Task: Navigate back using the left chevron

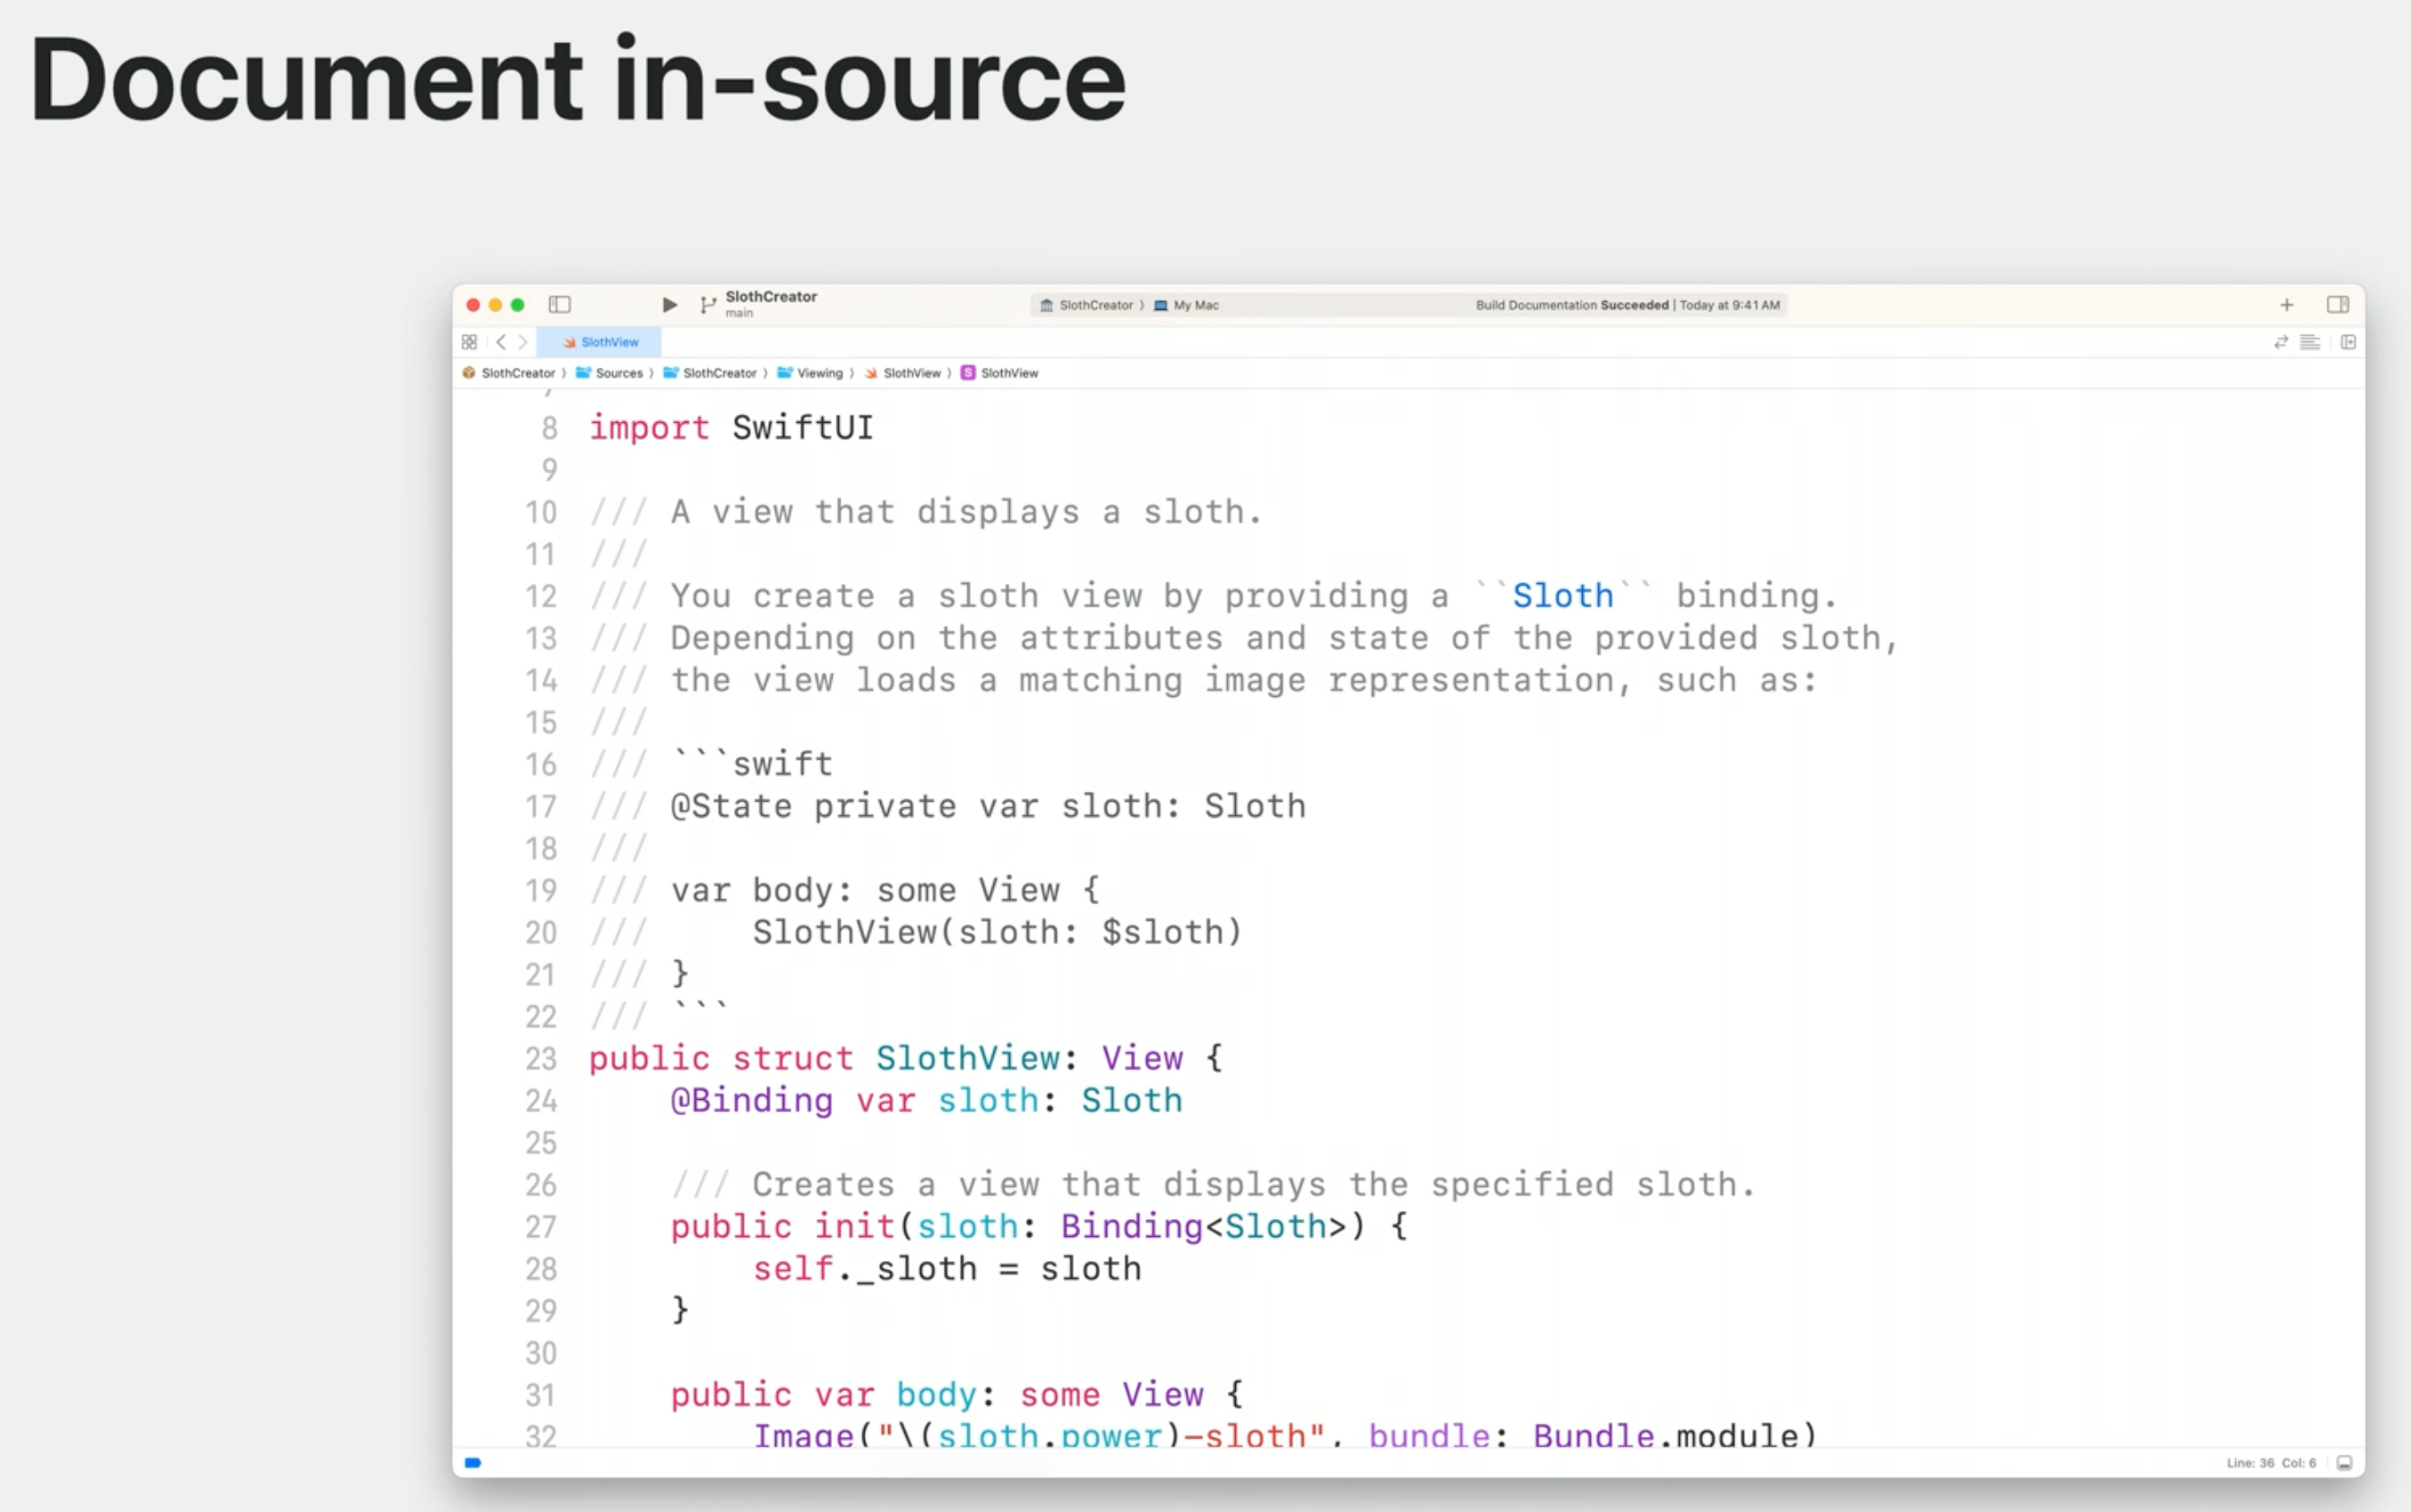Action: coord(503,342)
